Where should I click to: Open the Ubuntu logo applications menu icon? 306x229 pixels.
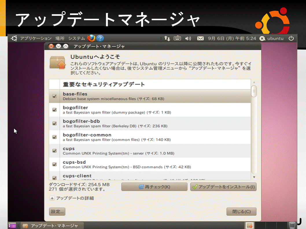point(14,38)
